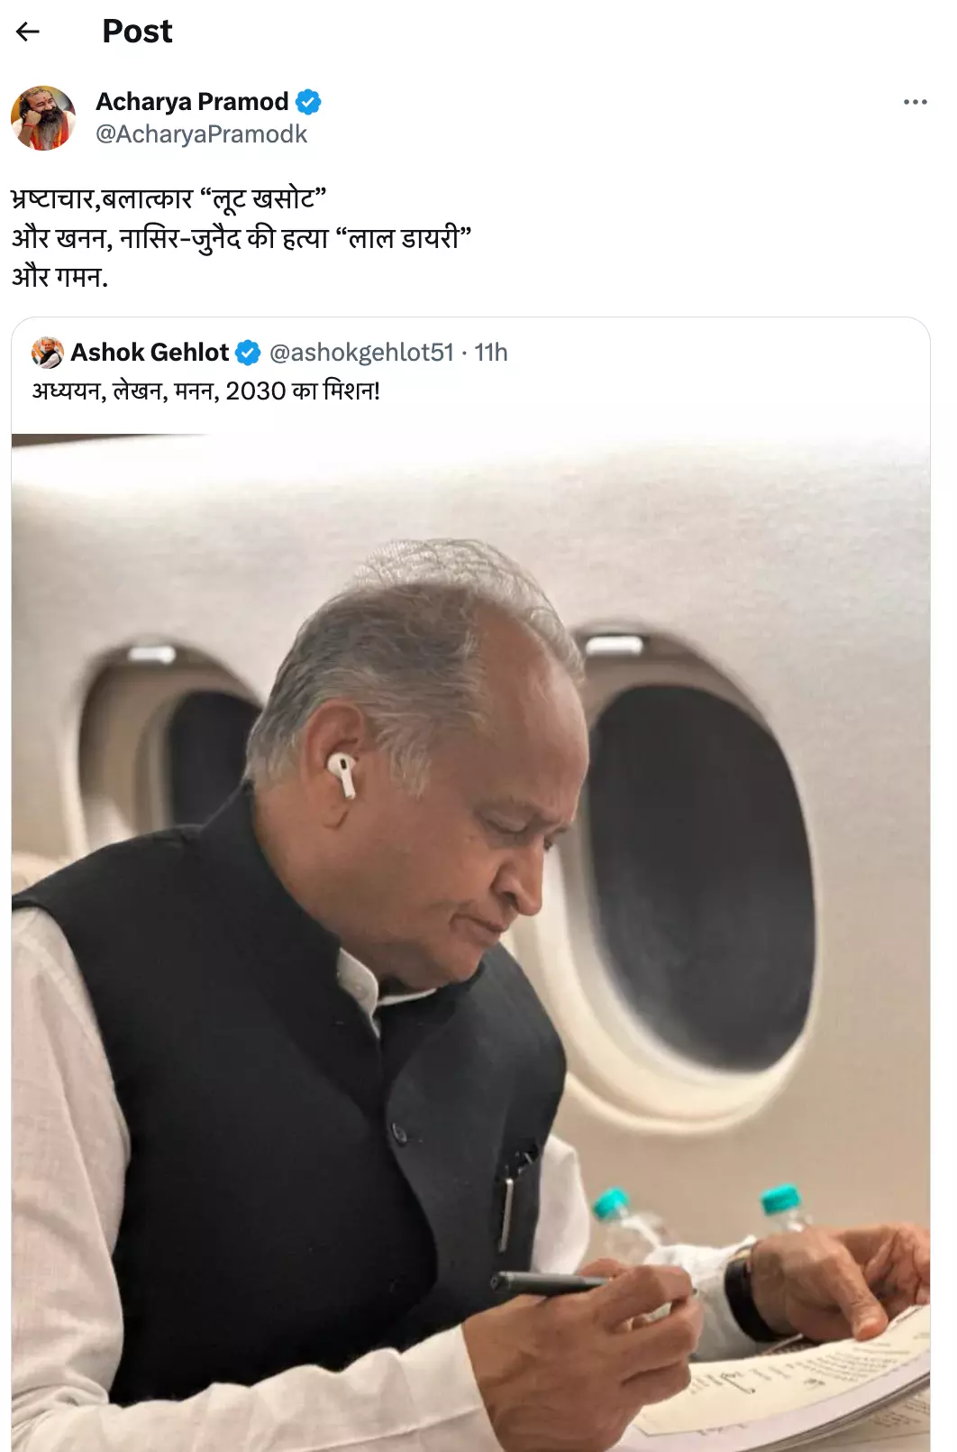
Task: Click Ashok Gehlot's blue verified badge
Action: (248, 353)
